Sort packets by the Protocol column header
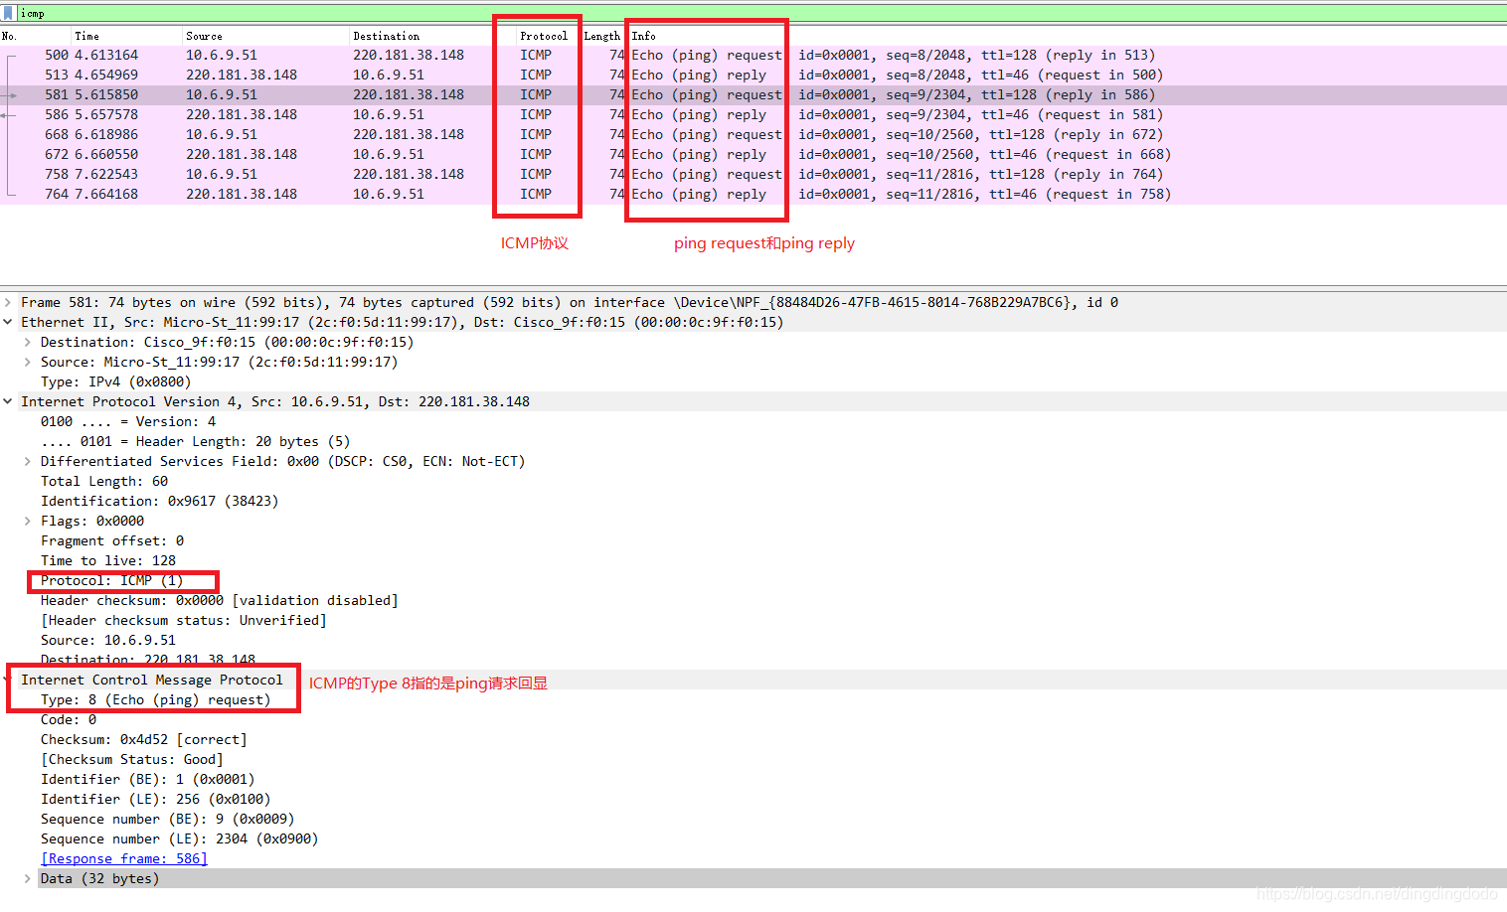 [x=544, y=36]
